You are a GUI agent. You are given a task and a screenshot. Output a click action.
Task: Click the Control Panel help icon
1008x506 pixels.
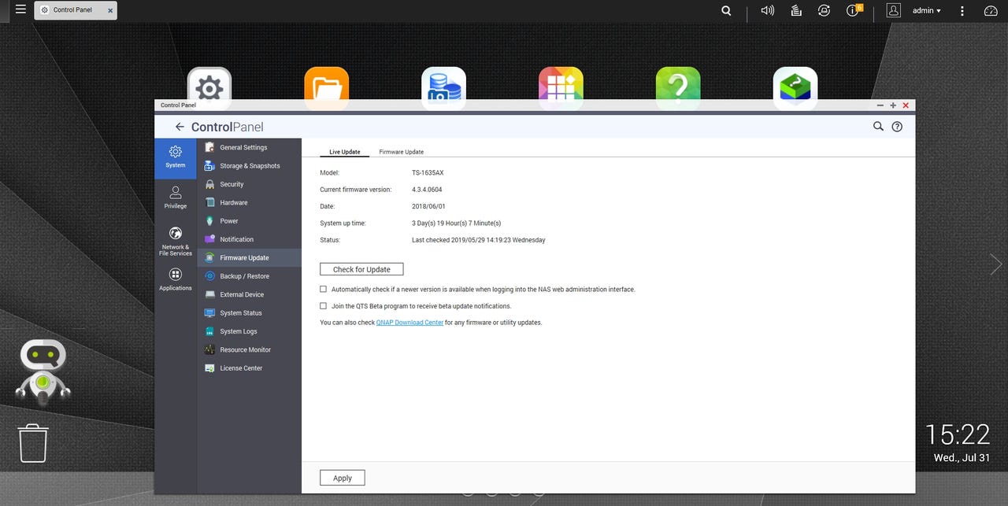click(897, 127)
